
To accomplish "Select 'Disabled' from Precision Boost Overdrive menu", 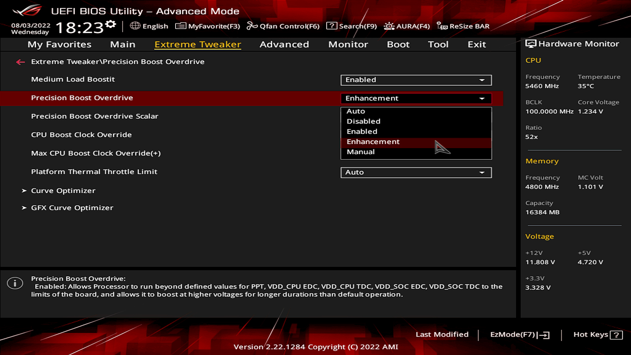I will [x=363, y=121].
